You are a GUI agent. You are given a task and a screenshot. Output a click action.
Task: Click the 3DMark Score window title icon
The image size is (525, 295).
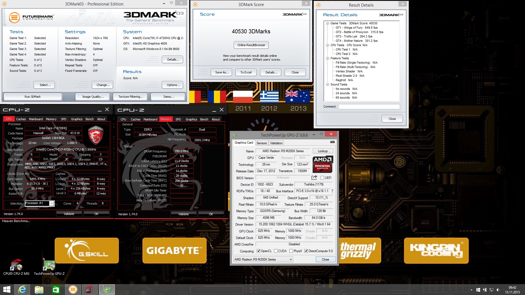pos(195,4)
